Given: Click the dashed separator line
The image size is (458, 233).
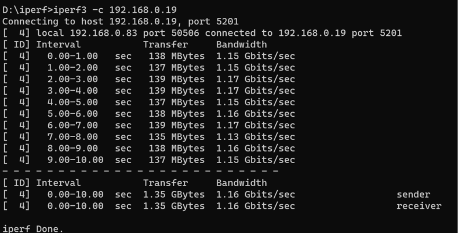Looking at the screenshot, I should point(140,171).
